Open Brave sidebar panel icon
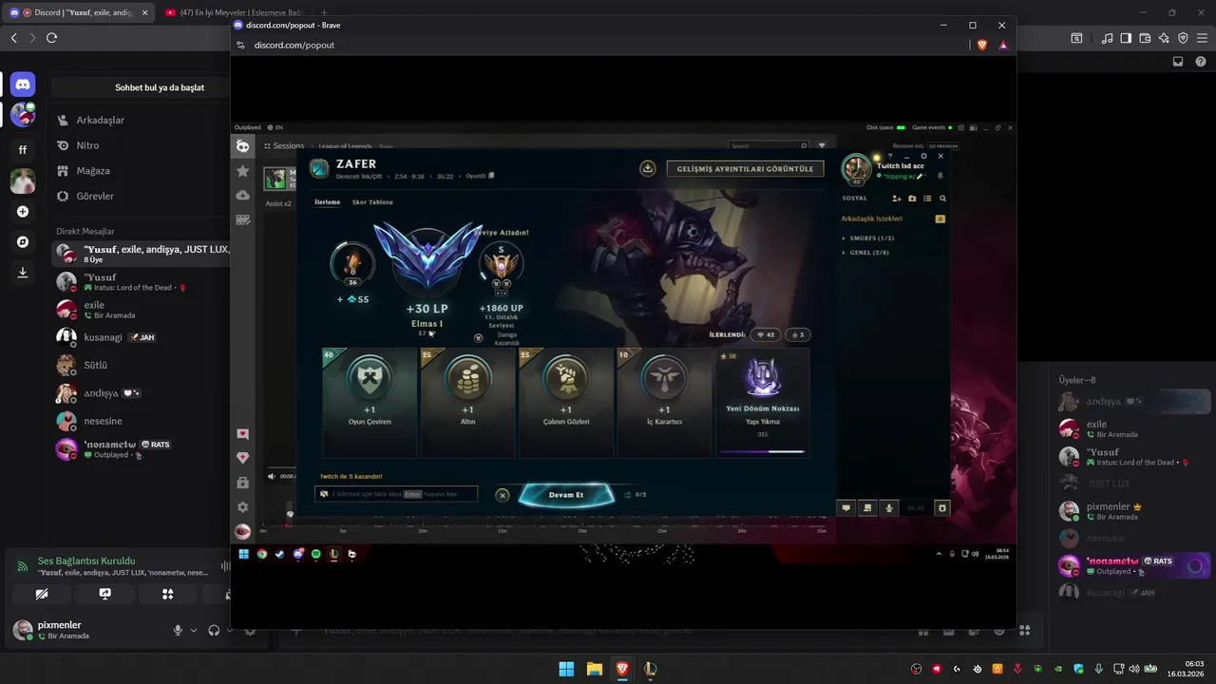The image size is (1216, 684). [1126, 38]
